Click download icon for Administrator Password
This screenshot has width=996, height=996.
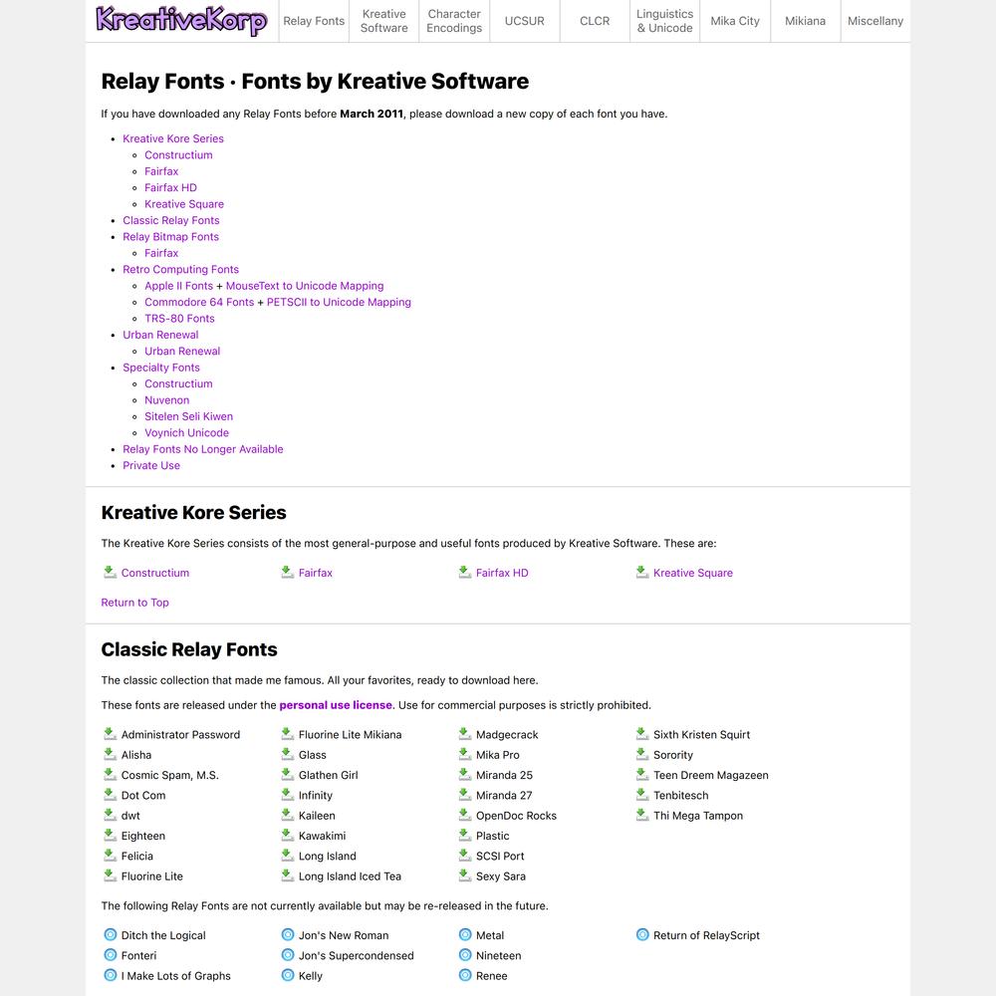[x=110, y=734]
